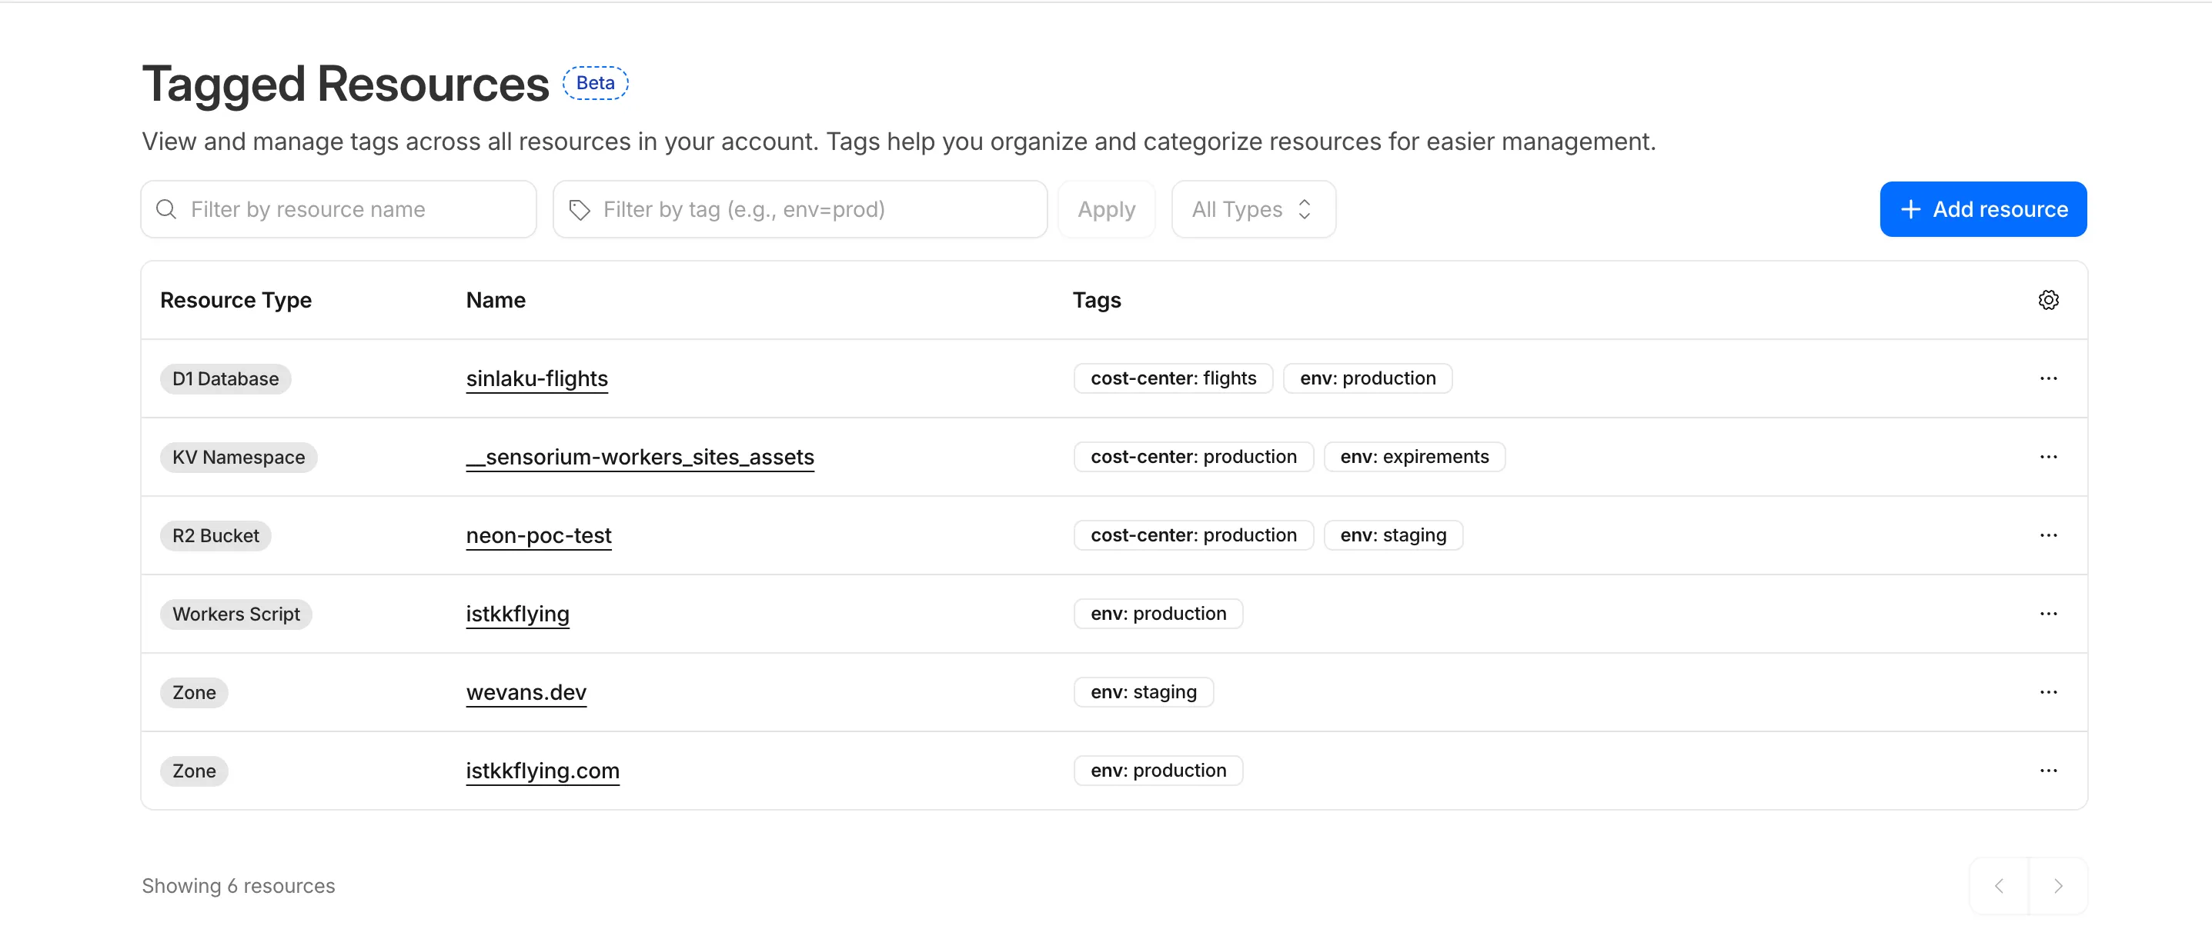Open the __sensorium-workers_sites_assets resource link
This screenshot has height=949, width=2212.
point(640,458)
